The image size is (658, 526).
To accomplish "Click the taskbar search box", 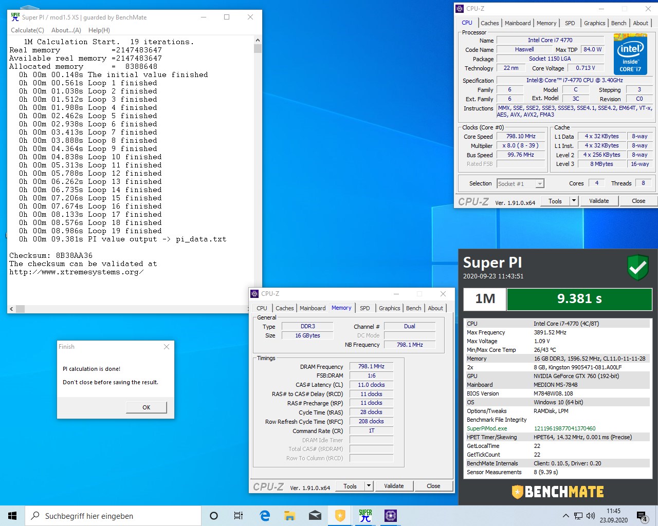I will click(113, 516).
